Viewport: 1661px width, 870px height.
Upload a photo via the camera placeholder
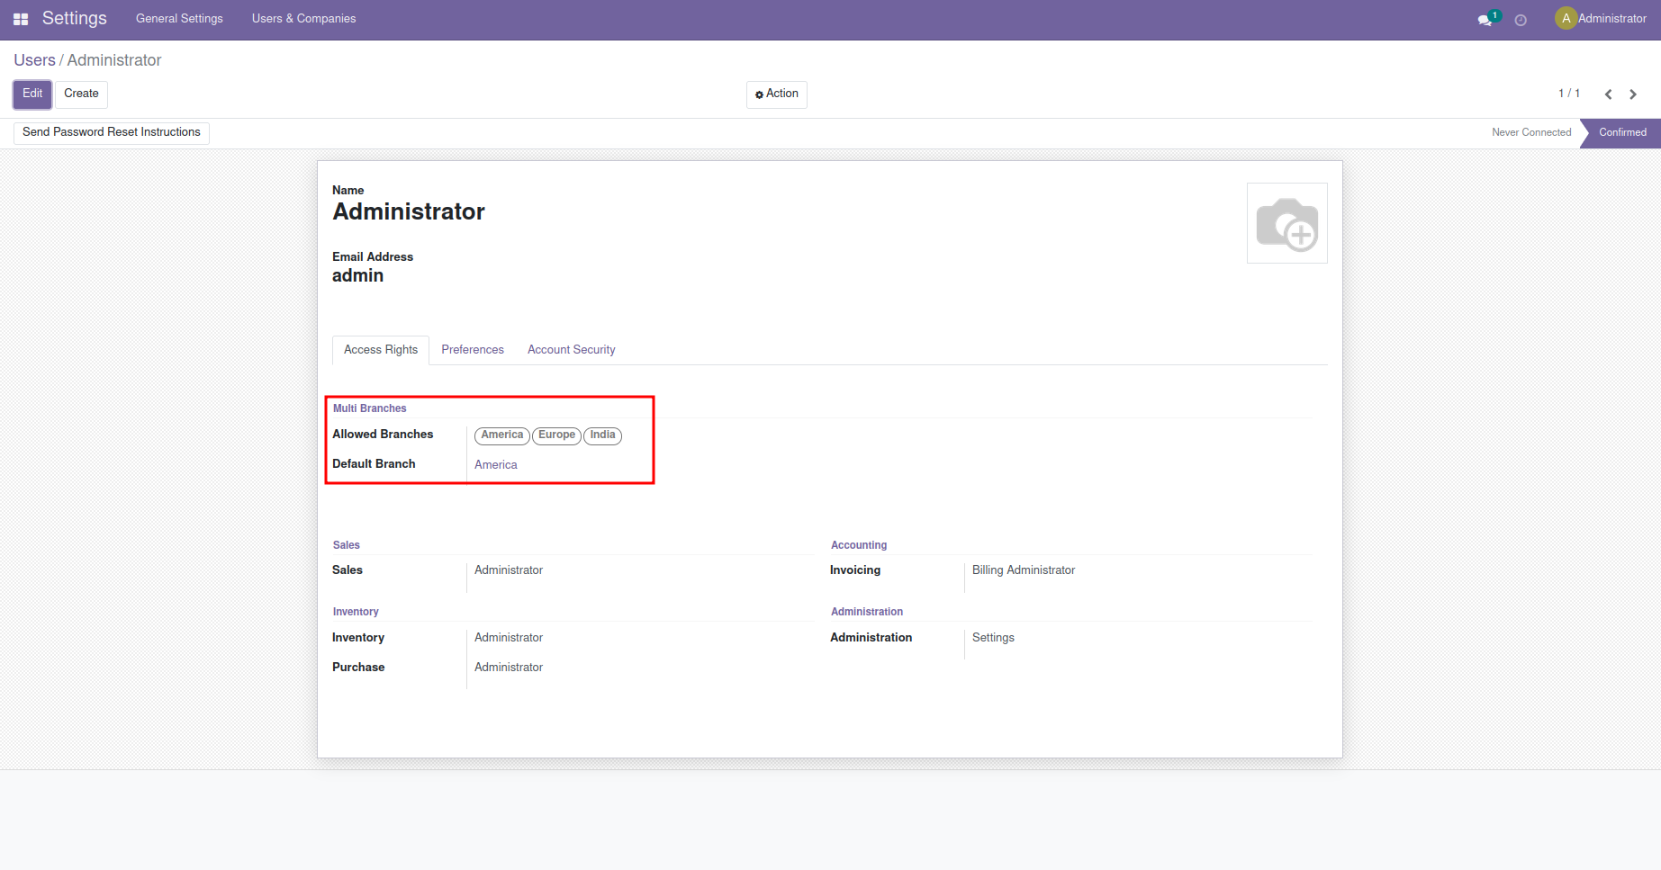[1286, 223]
